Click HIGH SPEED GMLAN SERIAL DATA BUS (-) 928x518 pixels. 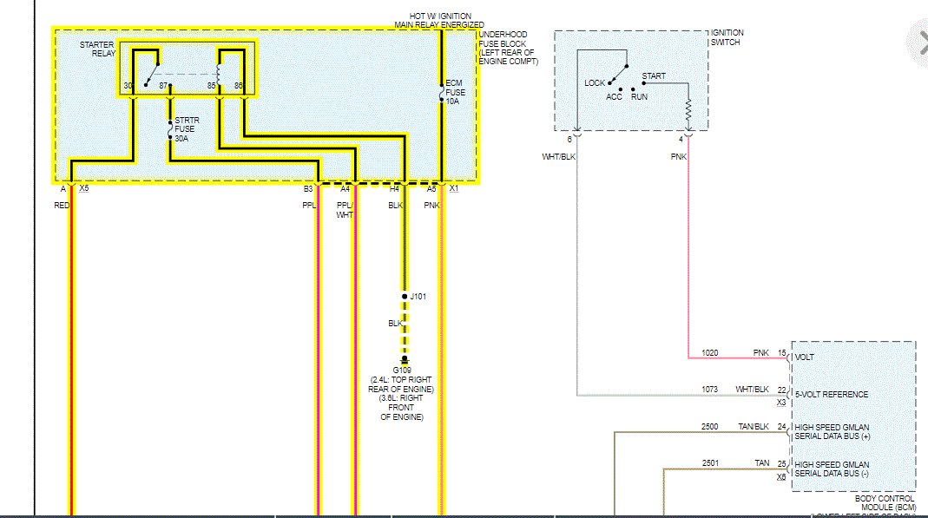[x=833, y=469]
